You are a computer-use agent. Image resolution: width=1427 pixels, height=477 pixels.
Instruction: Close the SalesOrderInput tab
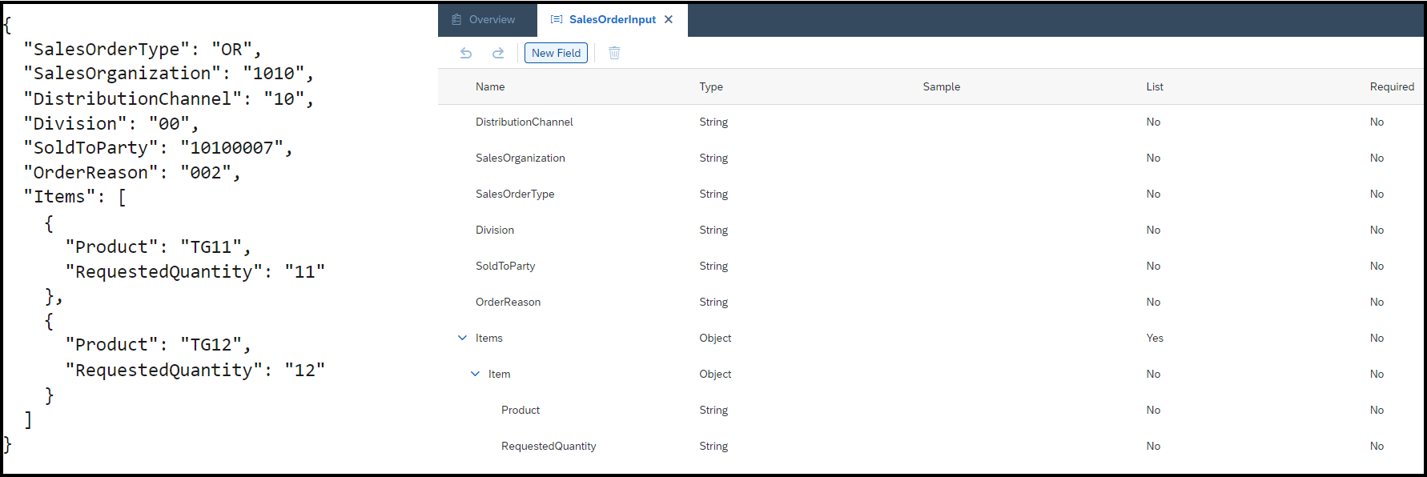pyautogui.click(x=669, y=19)
